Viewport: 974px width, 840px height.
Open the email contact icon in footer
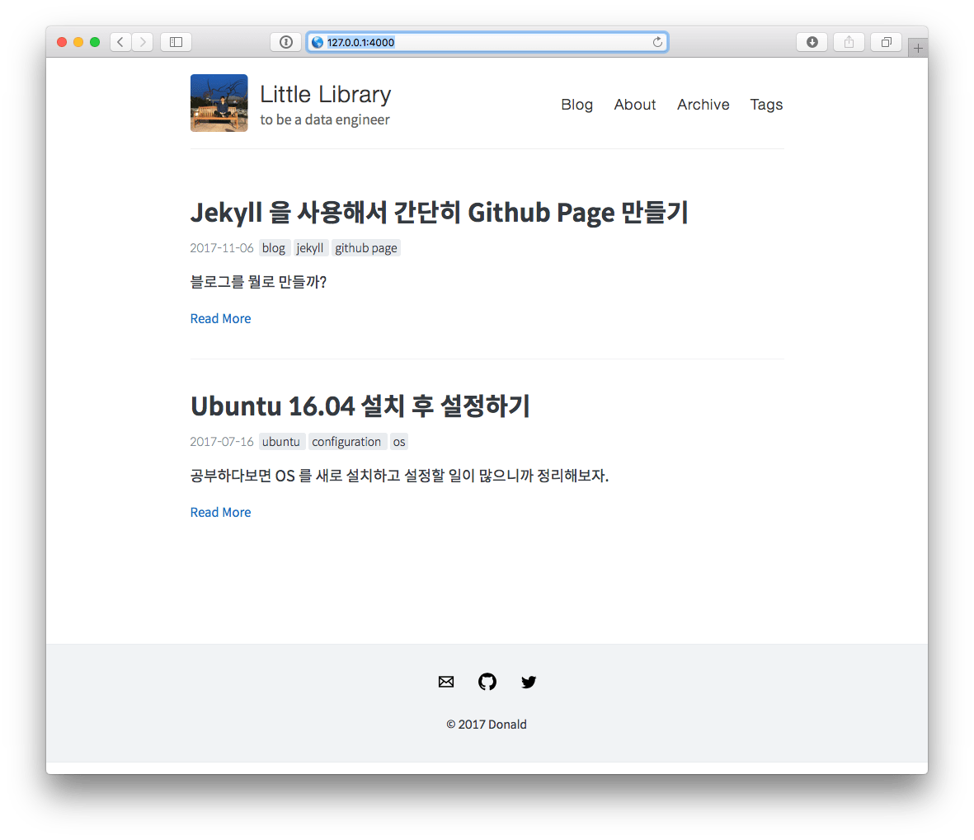tap(446, 682)
